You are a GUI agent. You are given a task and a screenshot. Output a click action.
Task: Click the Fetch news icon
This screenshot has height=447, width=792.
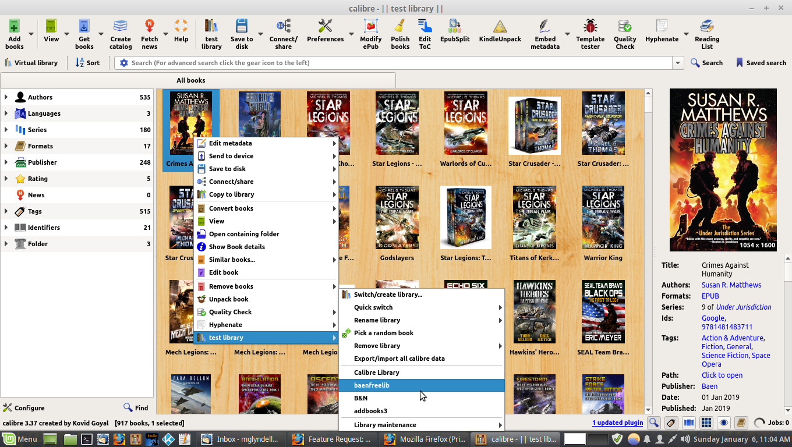pyautogui.click(x=150, y=34)
